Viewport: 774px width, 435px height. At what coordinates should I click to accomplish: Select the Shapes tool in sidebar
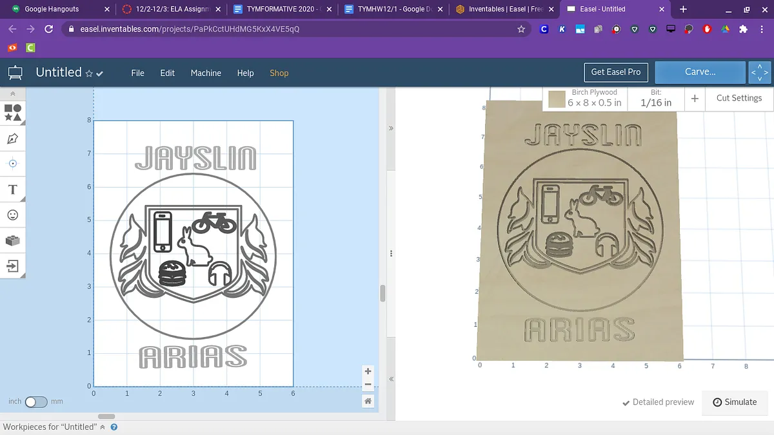(13, 113)
